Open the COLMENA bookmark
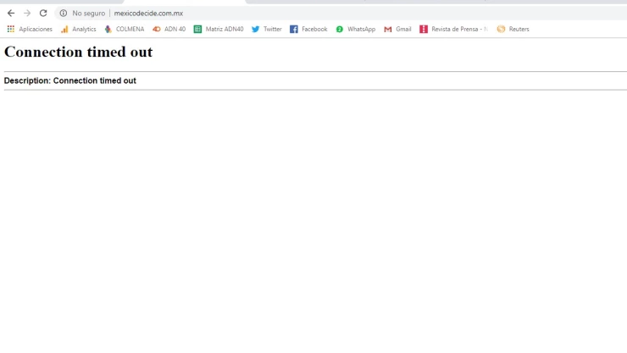This screenshot has height=353, width=627. pos(124,29)
